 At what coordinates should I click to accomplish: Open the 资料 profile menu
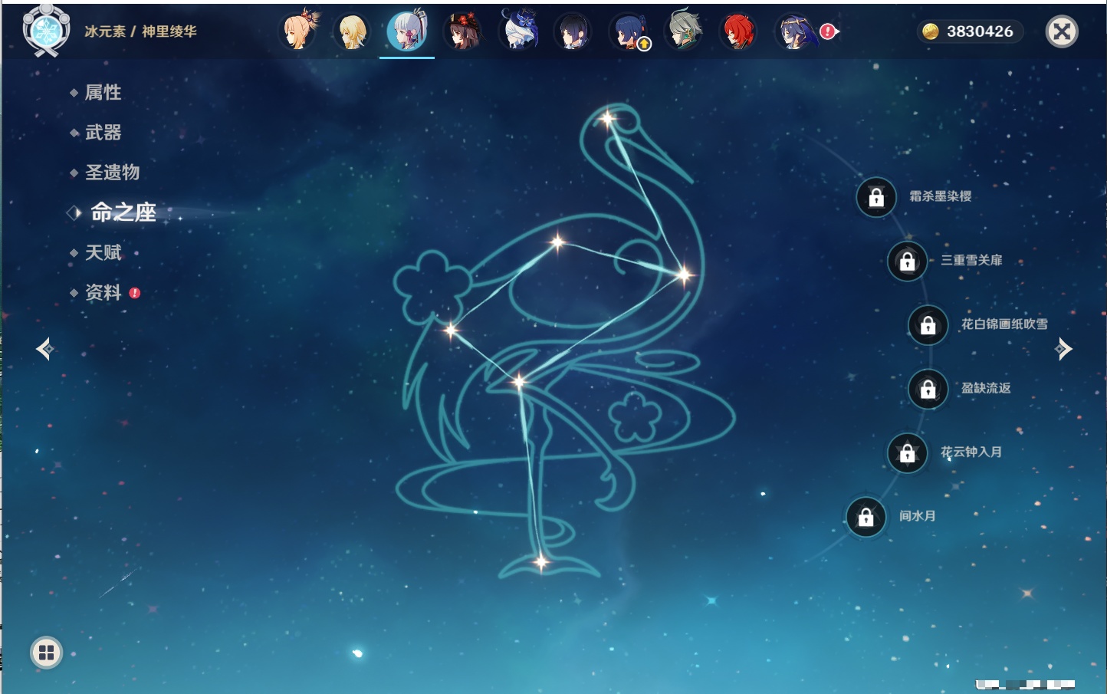[103, 292]
